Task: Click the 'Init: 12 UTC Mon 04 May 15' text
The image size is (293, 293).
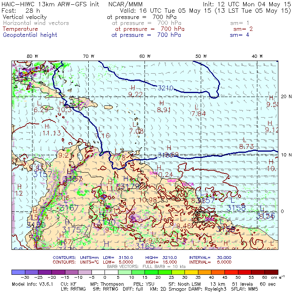Action: click(247, 4)
